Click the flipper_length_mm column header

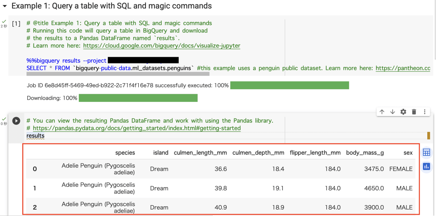(315, 153)
